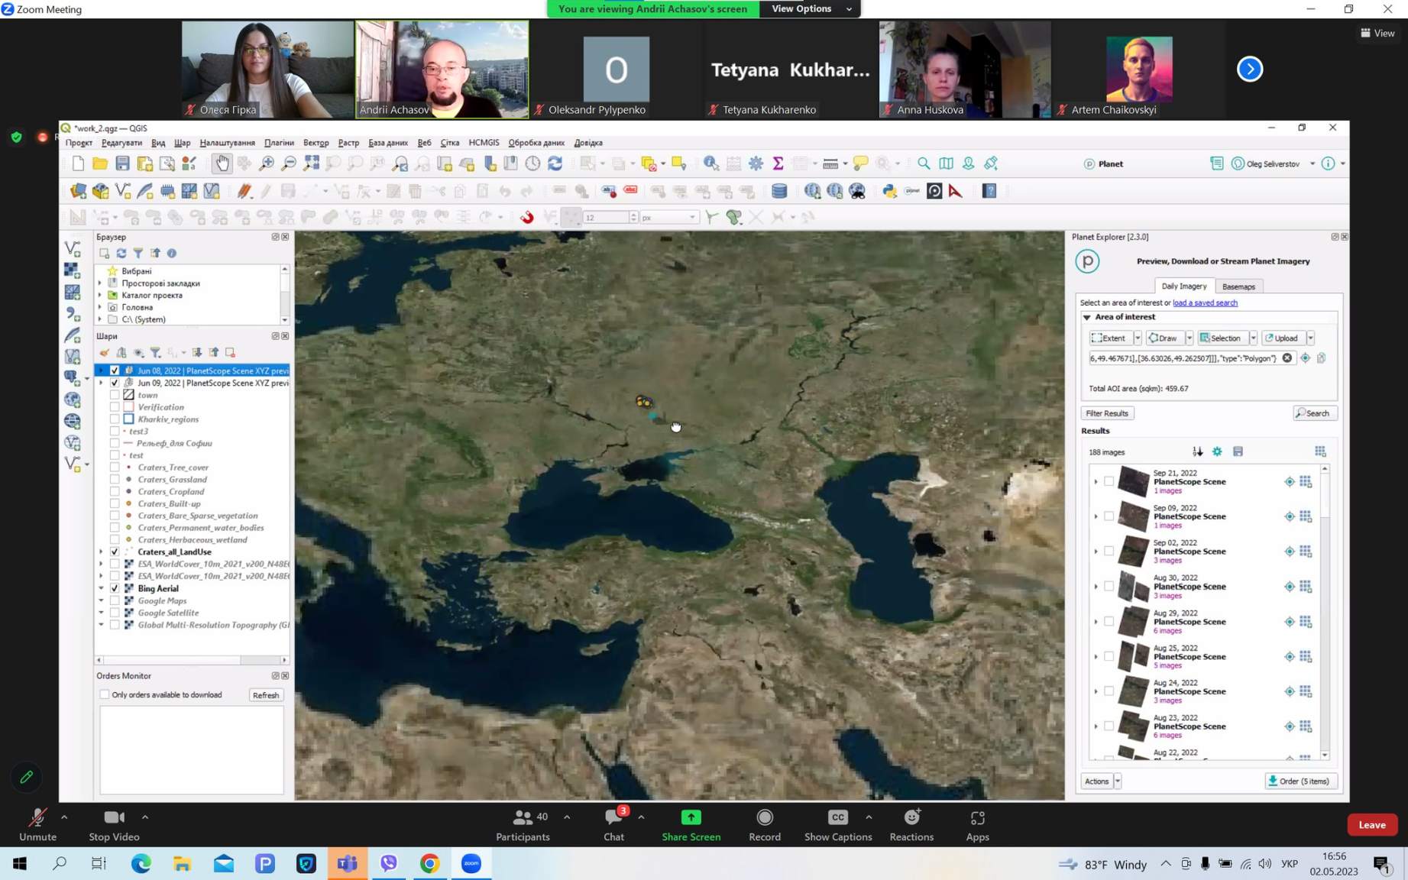Expand the Sep 21, 2022 scene row

point(1096,481)
